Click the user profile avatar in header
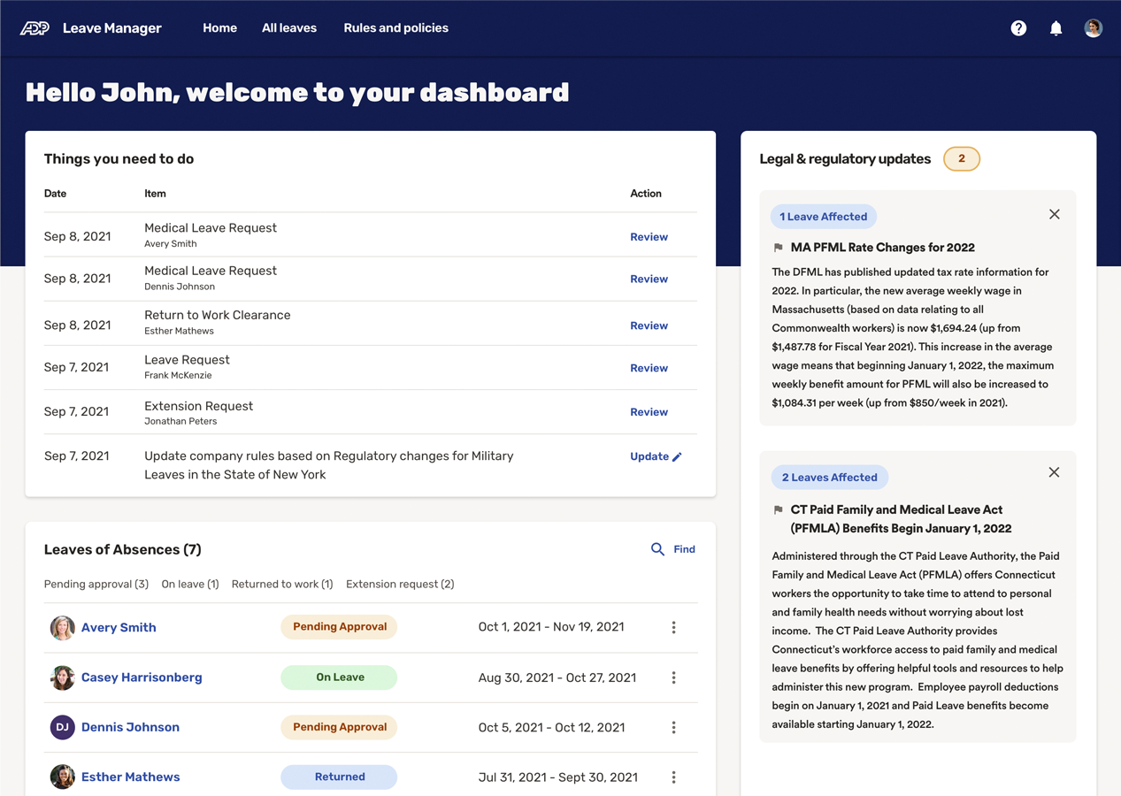This screenshot has height=796, width=1121. coord(1093,28)
